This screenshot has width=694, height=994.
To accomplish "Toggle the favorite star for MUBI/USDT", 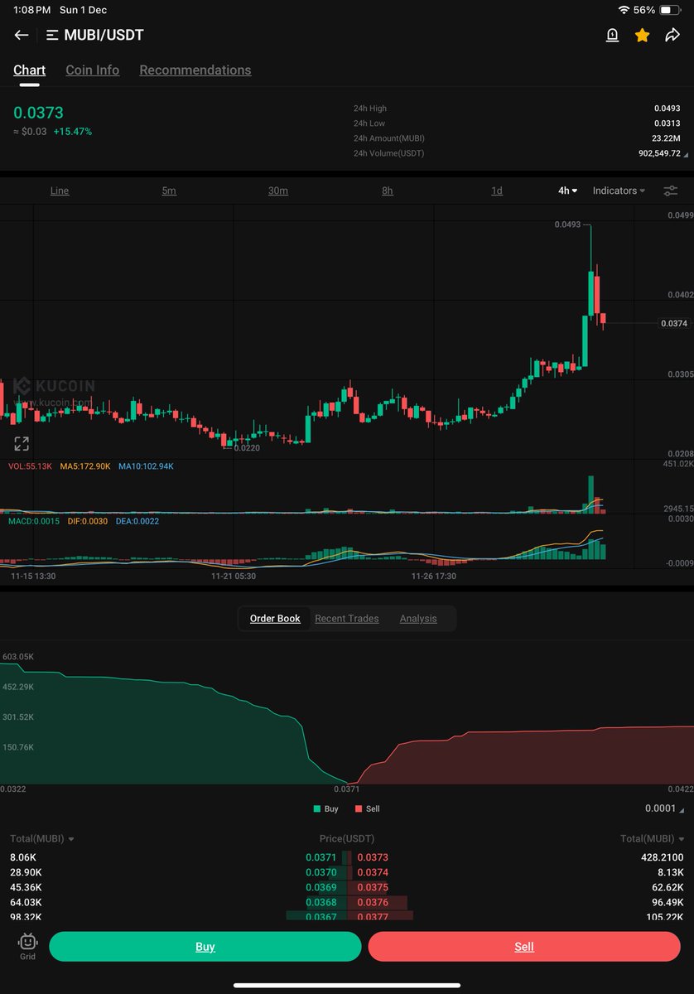I will point(642,35).
